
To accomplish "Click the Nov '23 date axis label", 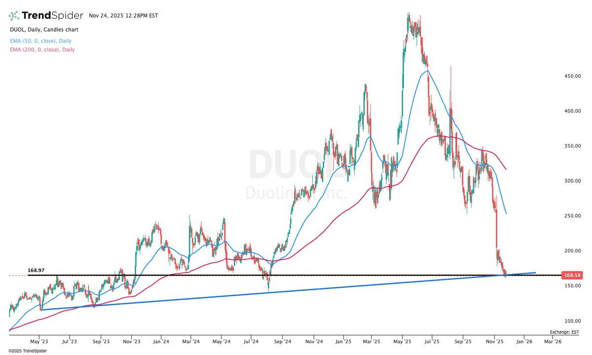I will [x=131, y=341].
